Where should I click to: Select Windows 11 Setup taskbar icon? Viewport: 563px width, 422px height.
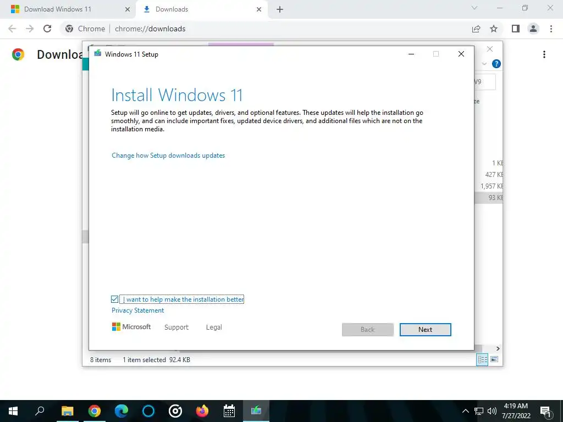(x=256, y=411)
